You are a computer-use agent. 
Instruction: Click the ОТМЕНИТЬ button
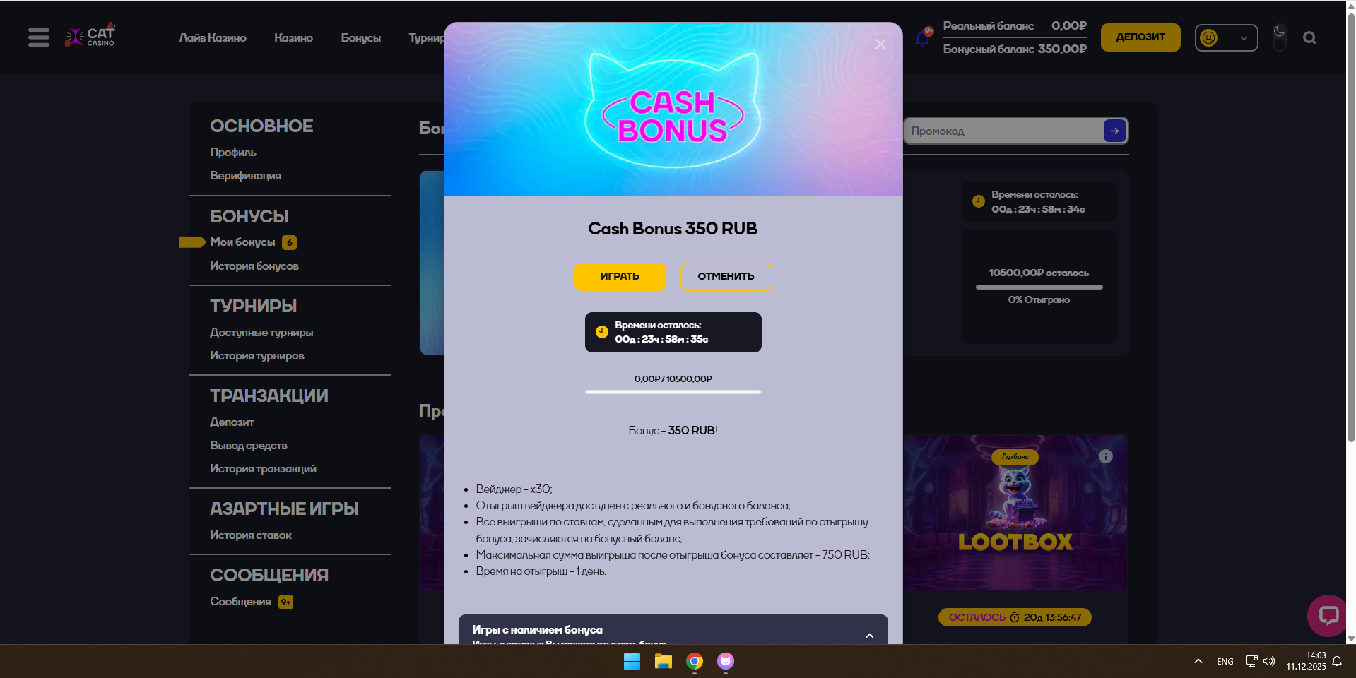[x=726, y=276]
